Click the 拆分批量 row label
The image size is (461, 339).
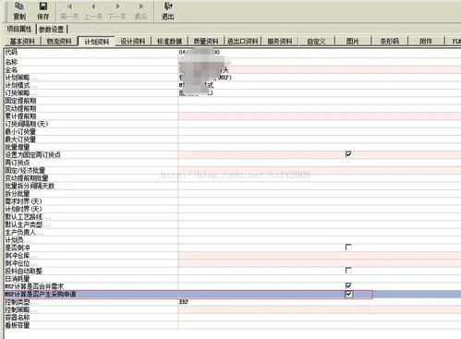pos(18,193)
